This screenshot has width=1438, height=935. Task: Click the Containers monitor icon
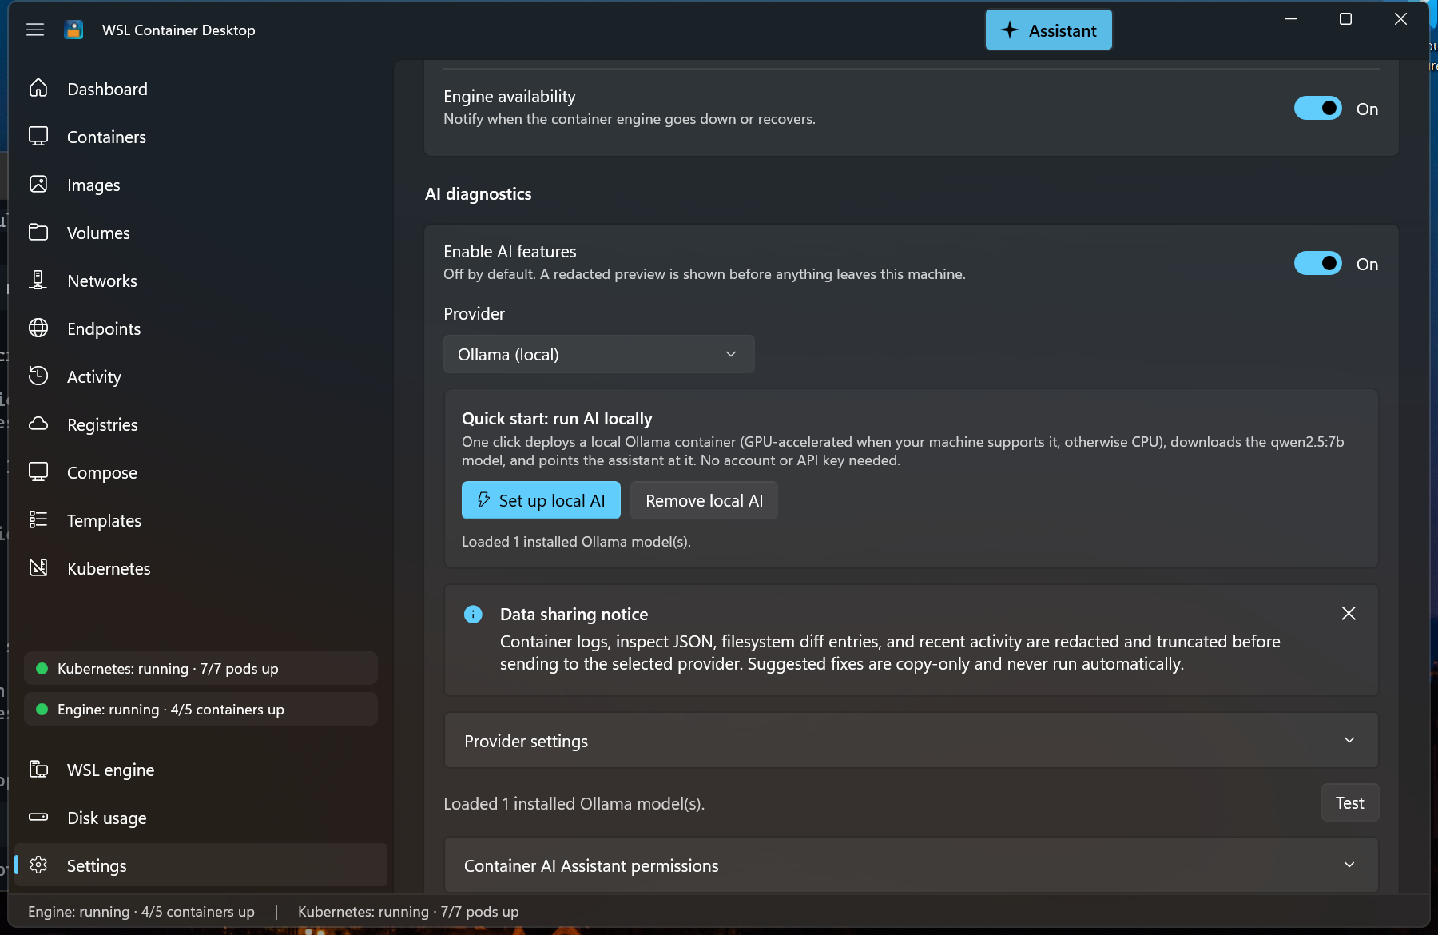(38, 136)
